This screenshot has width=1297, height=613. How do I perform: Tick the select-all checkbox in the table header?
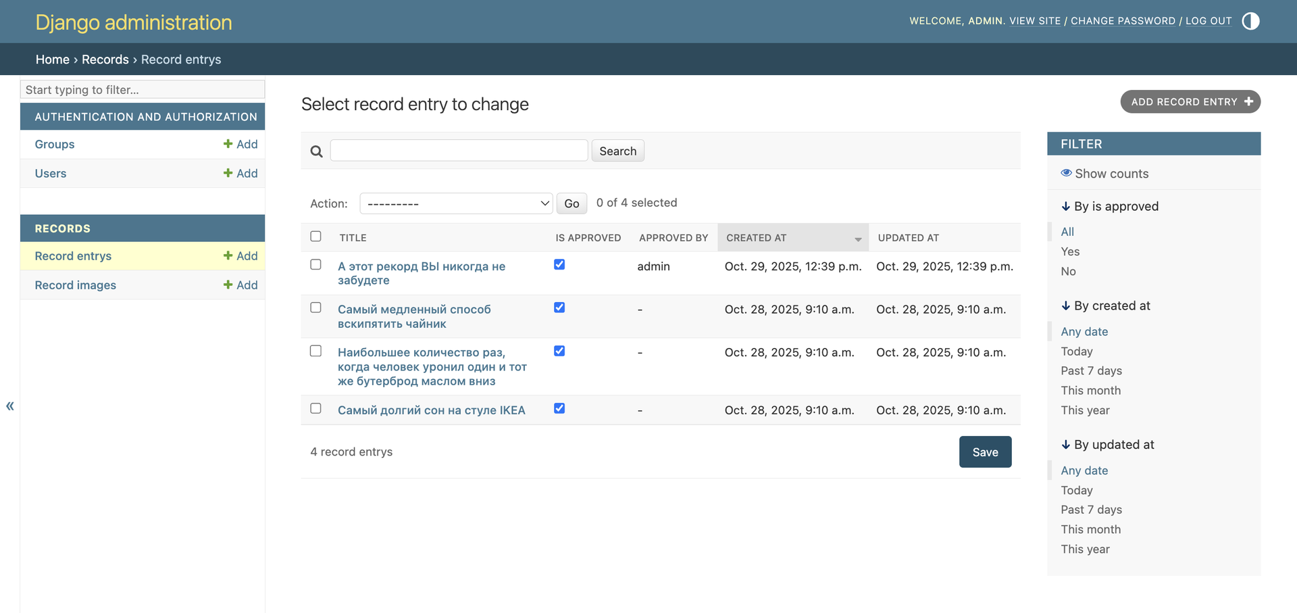click(x=315, y=237)
